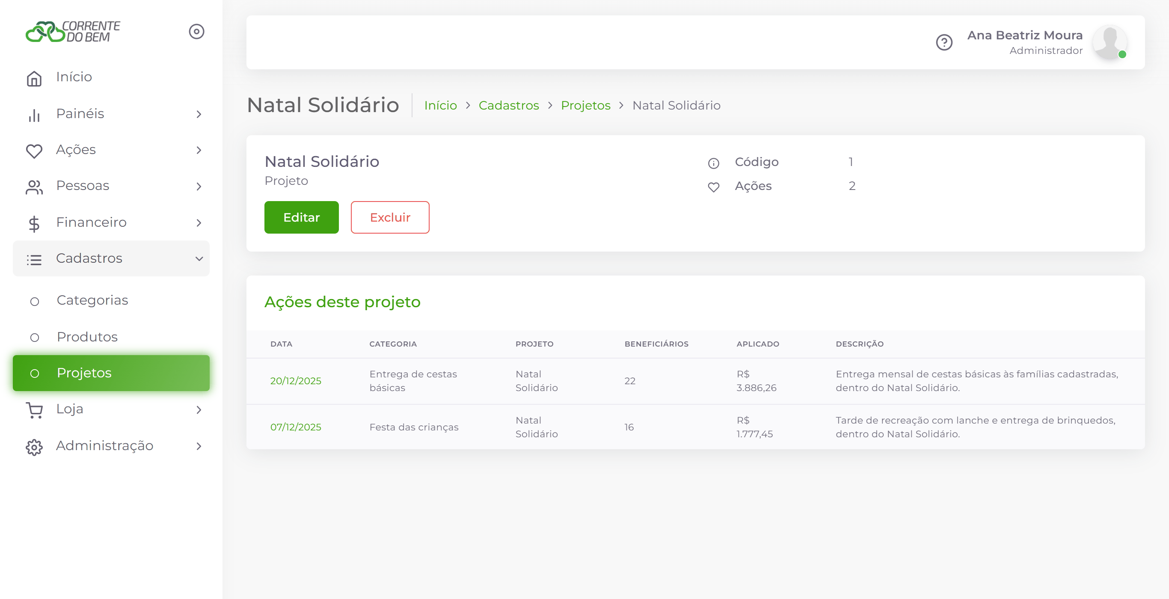Click the Editar button
Viewport: 1169px width, 599px height.
[301, 217]
